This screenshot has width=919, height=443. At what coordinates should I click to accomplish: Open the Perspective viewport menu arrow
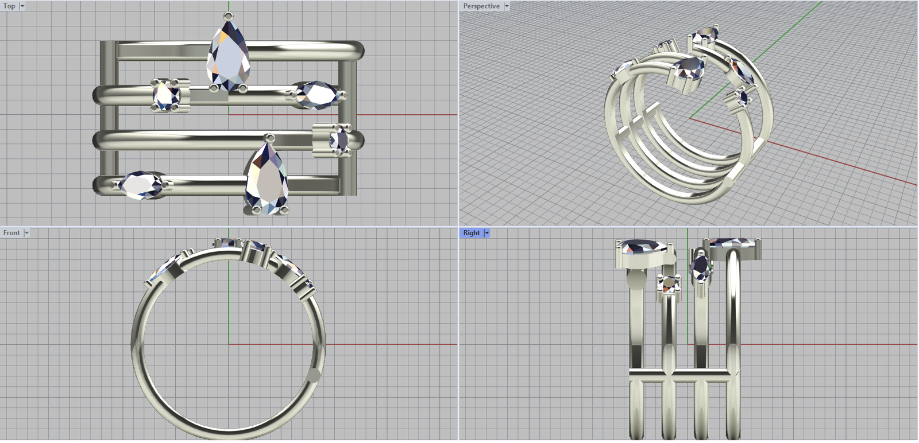[506, 6]
